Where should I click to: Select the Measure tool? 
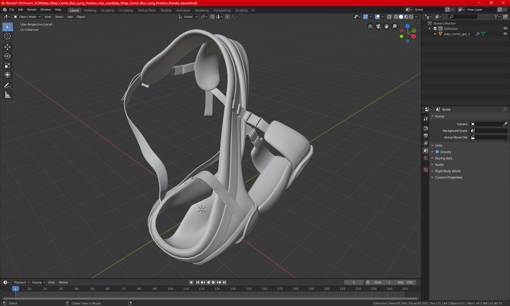point(7,95)
